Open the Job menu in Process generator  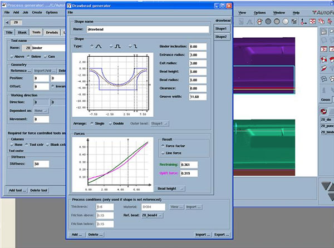[26, 12]
